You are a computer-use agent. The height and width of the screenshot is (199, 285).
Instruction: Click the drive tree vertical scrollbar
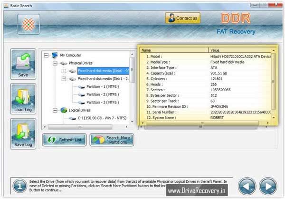point(132,70)
